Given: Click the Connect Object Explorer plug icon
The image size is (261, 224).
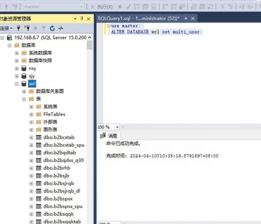Looking at the screenshot, I should [18, 28].
